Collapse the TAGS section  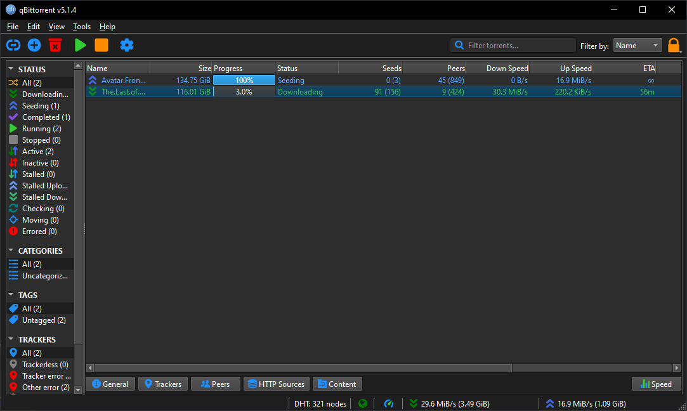tap(11, 294)
